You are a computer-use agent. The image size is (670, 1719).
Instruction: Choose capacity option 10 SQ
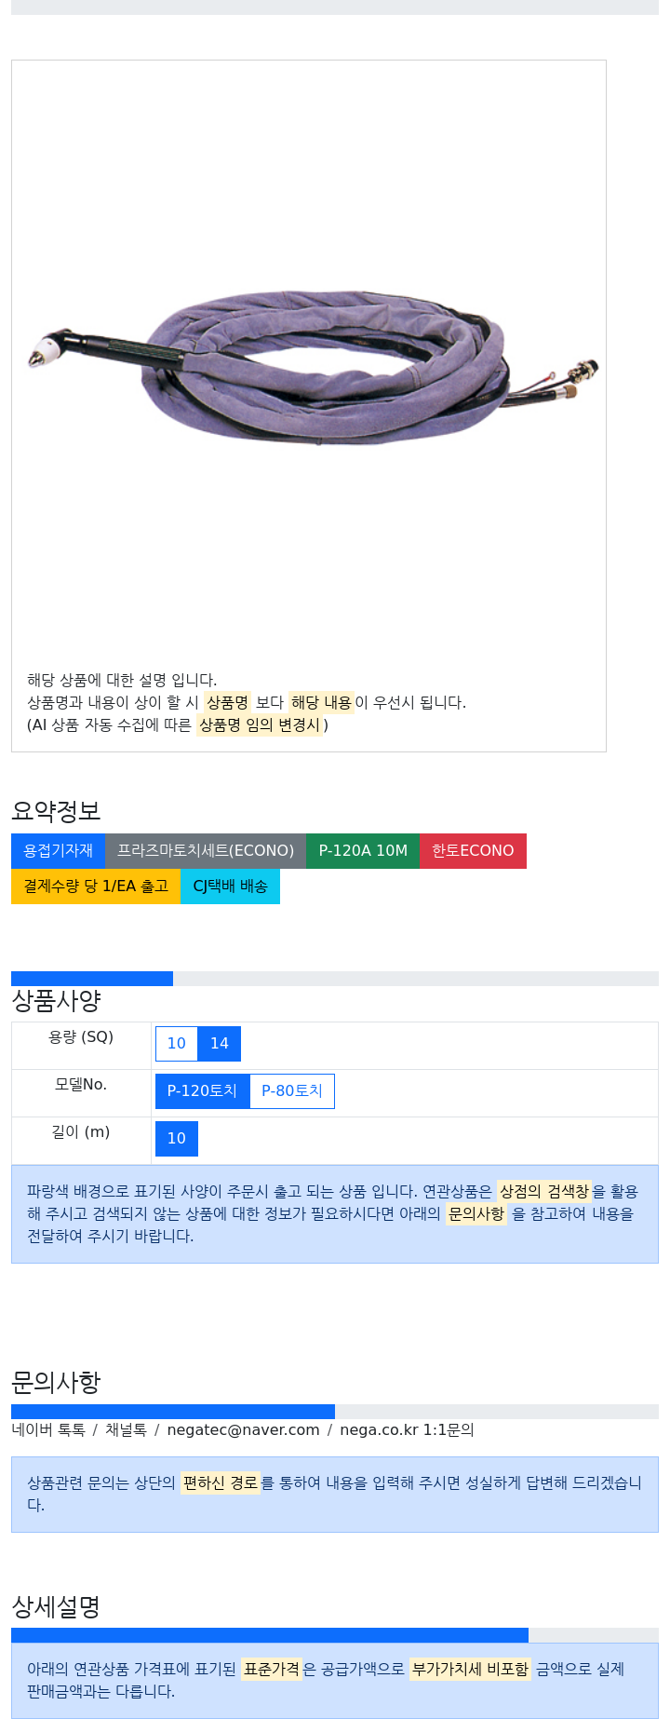click(177, 1044)
